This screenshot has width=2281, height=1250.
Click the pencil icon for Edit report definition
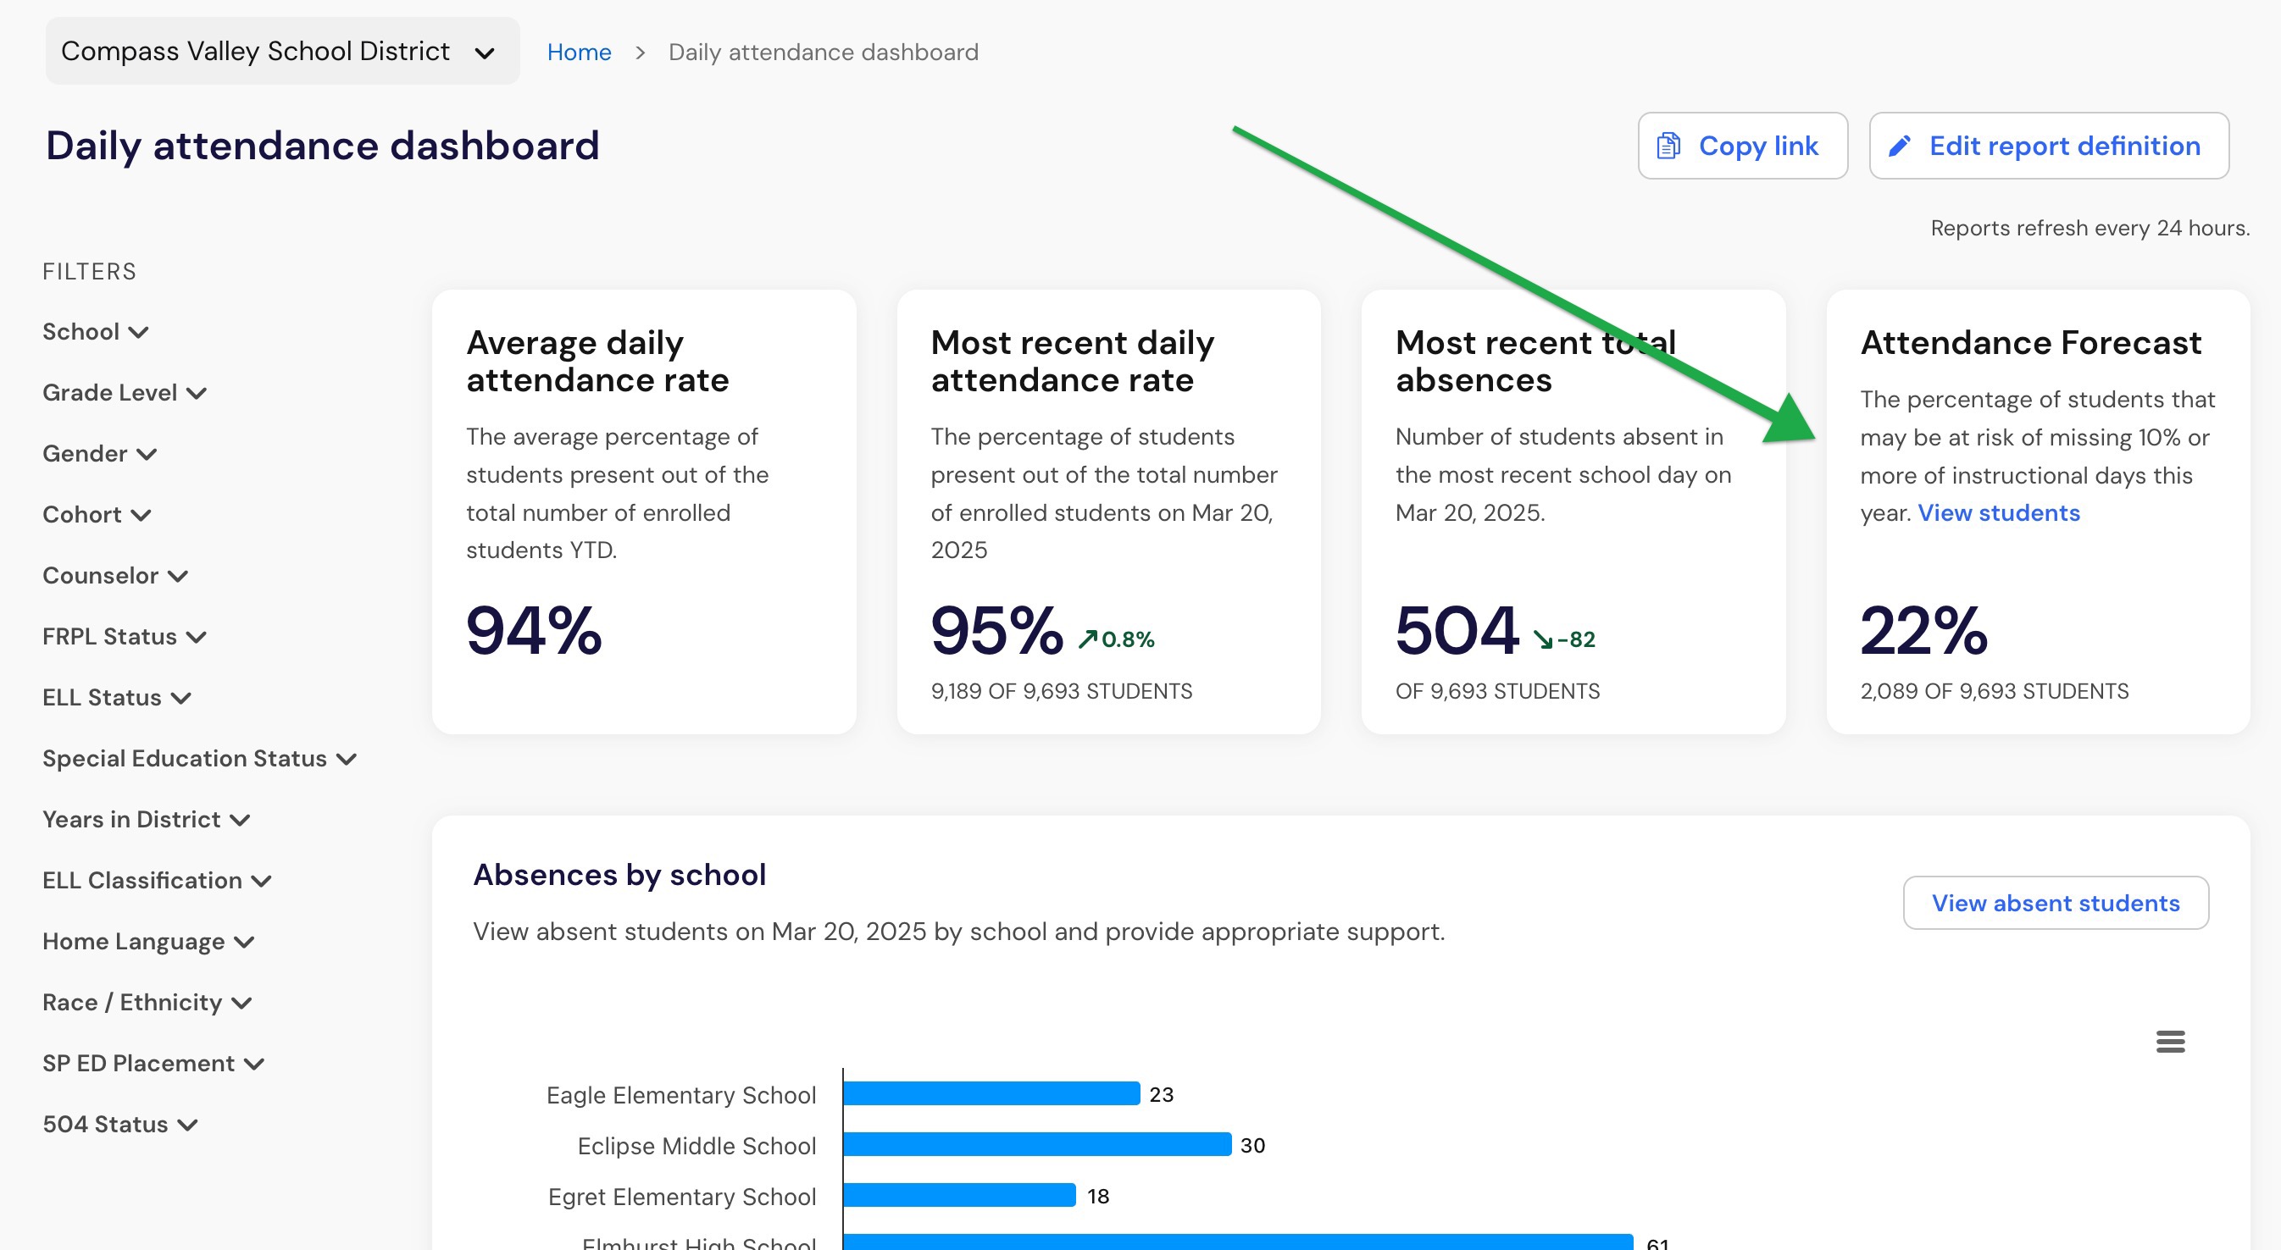(1900, 146)
